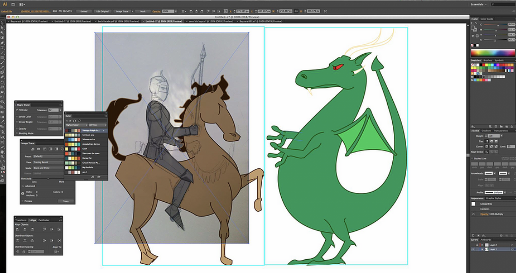Enable the Preview checkbox in Image Trace

[x=23, y=201]
